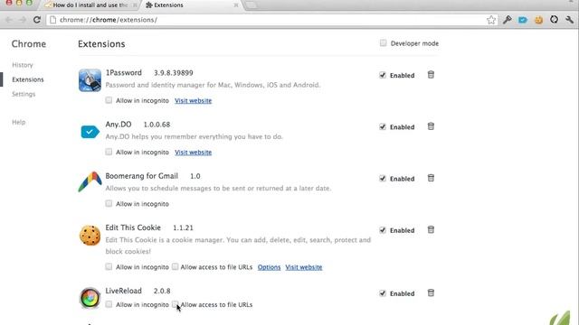Reload the page with the refresh icon
579x325 pixels.
pos(36,20)
